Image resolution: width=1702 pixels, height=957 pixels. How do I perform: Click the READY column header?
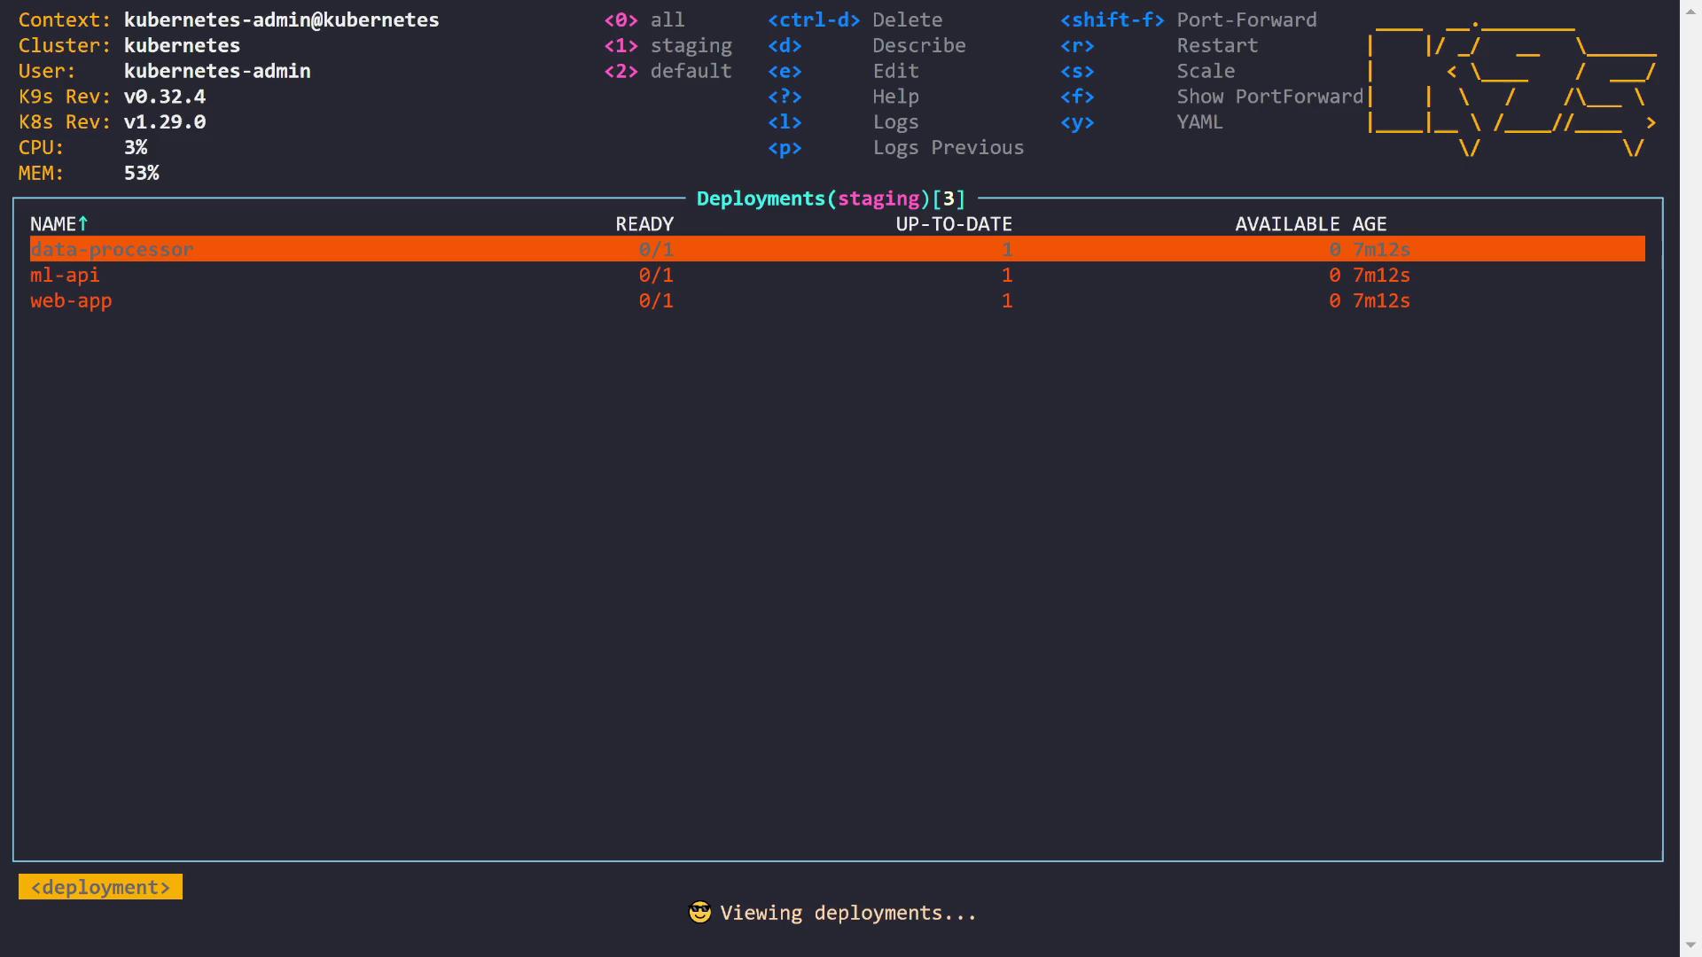click(x=644, y=224)
